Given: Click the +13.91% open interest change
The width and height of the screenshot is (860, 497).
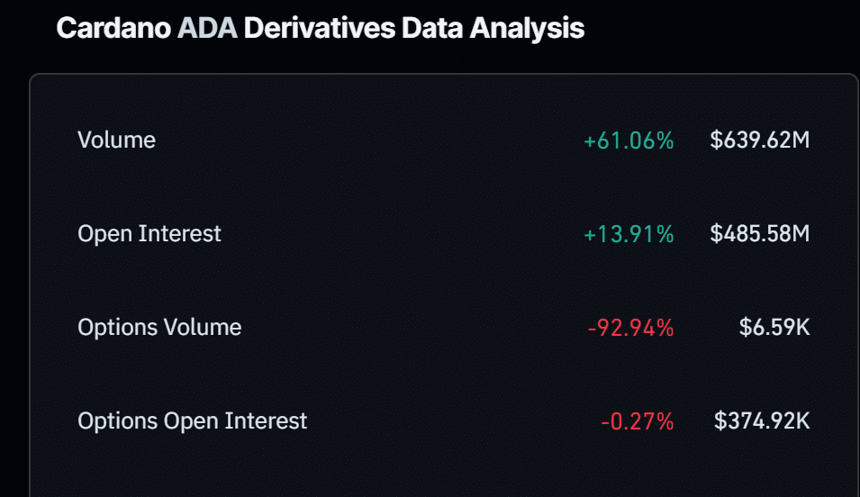Looking at the screenshot, I should (x=629, y=234).
